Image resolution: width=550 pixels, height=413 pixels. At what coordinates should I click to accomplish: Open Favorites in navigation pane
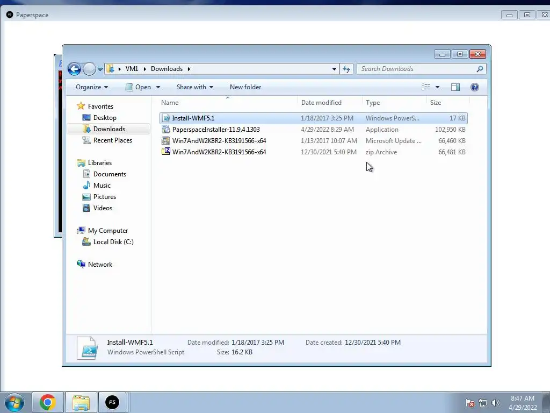100,106
